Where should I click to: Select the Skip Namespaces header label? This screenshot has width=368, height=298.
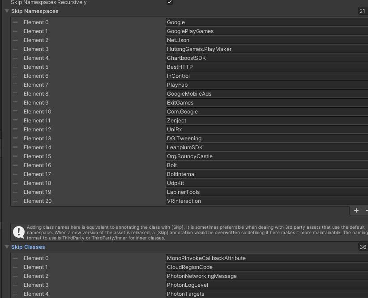point(35,11)
